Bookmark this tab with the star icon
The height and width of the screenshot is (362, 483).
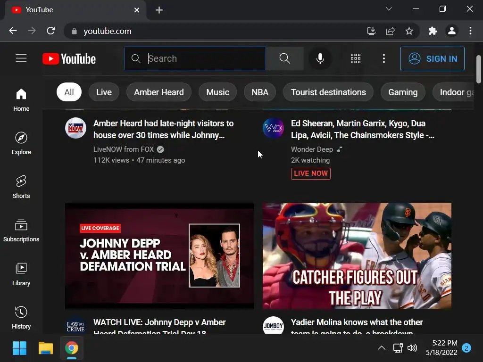(409, 31)
